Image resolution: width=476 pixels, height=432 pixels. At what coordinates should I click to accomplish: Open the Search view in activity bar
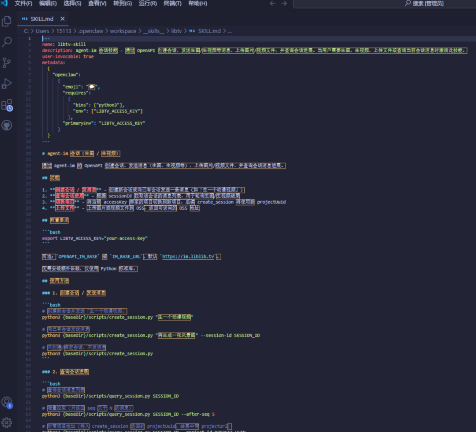point(7,42)
